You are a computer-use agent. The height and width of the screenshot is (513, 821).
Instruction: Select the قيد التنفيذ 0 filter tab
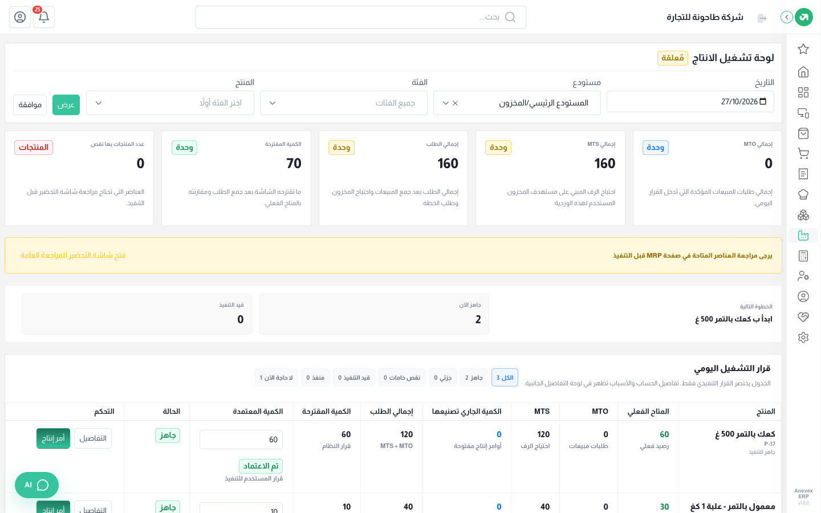pyautogui.click(x=354, y=377)
